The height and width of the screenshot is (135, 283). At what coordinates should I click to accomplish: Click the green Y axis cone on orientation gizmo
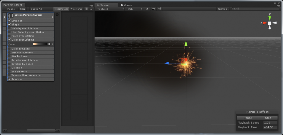click(x=270, y=18)
